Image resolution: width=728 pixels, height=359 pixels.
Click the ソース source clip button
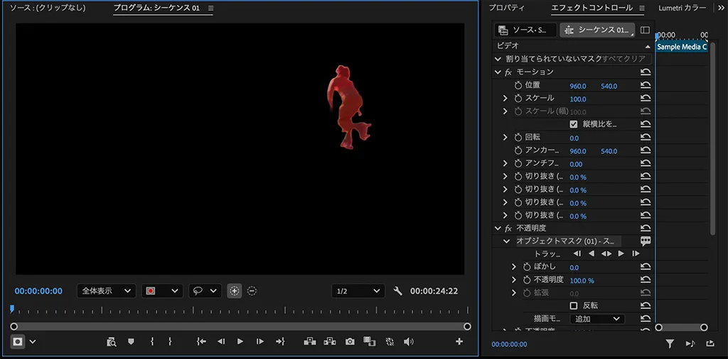pyautogui.click(x=525, y=31)
